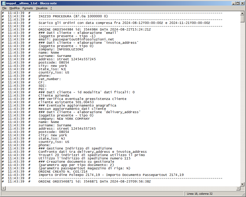Minimize the Blocco note window

233,3
